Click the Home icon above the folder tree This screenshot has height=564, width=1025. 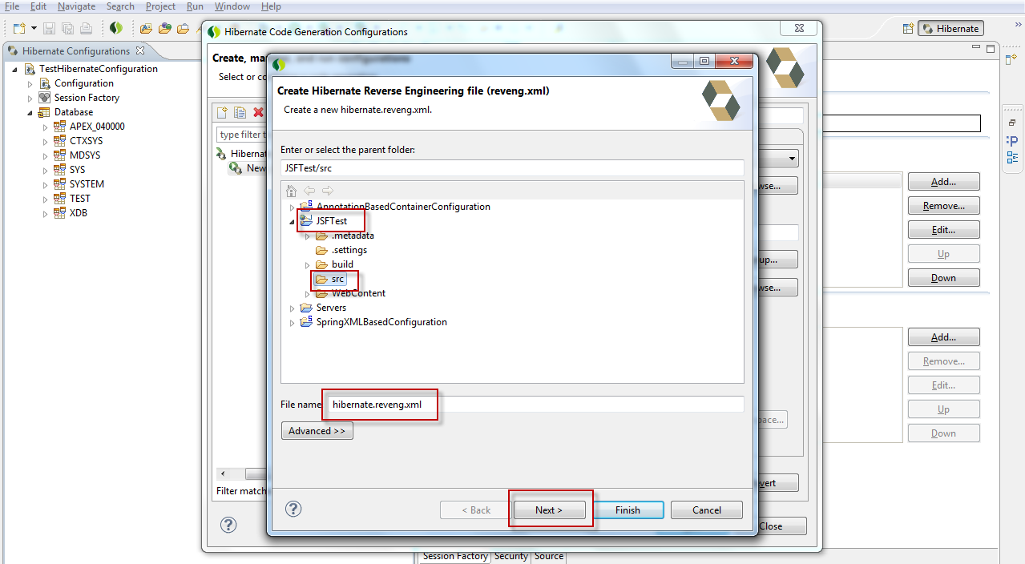[291, 191]
